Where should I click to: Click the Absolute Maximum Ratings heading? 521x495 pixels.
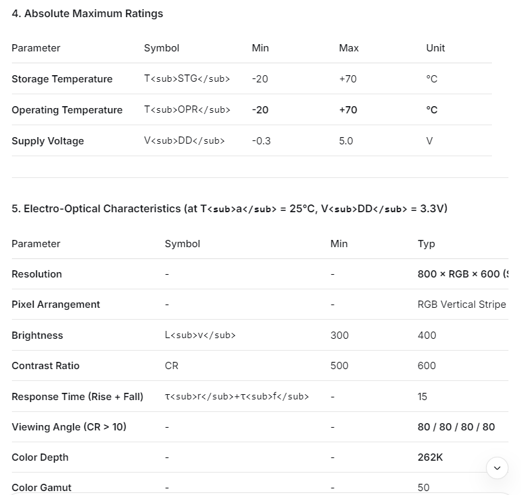(87, 13)
